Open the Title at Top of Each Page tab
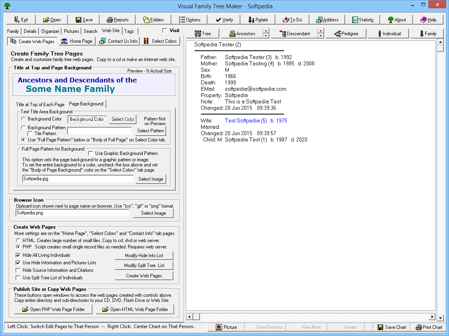449x336 pixels. (40, 104)
